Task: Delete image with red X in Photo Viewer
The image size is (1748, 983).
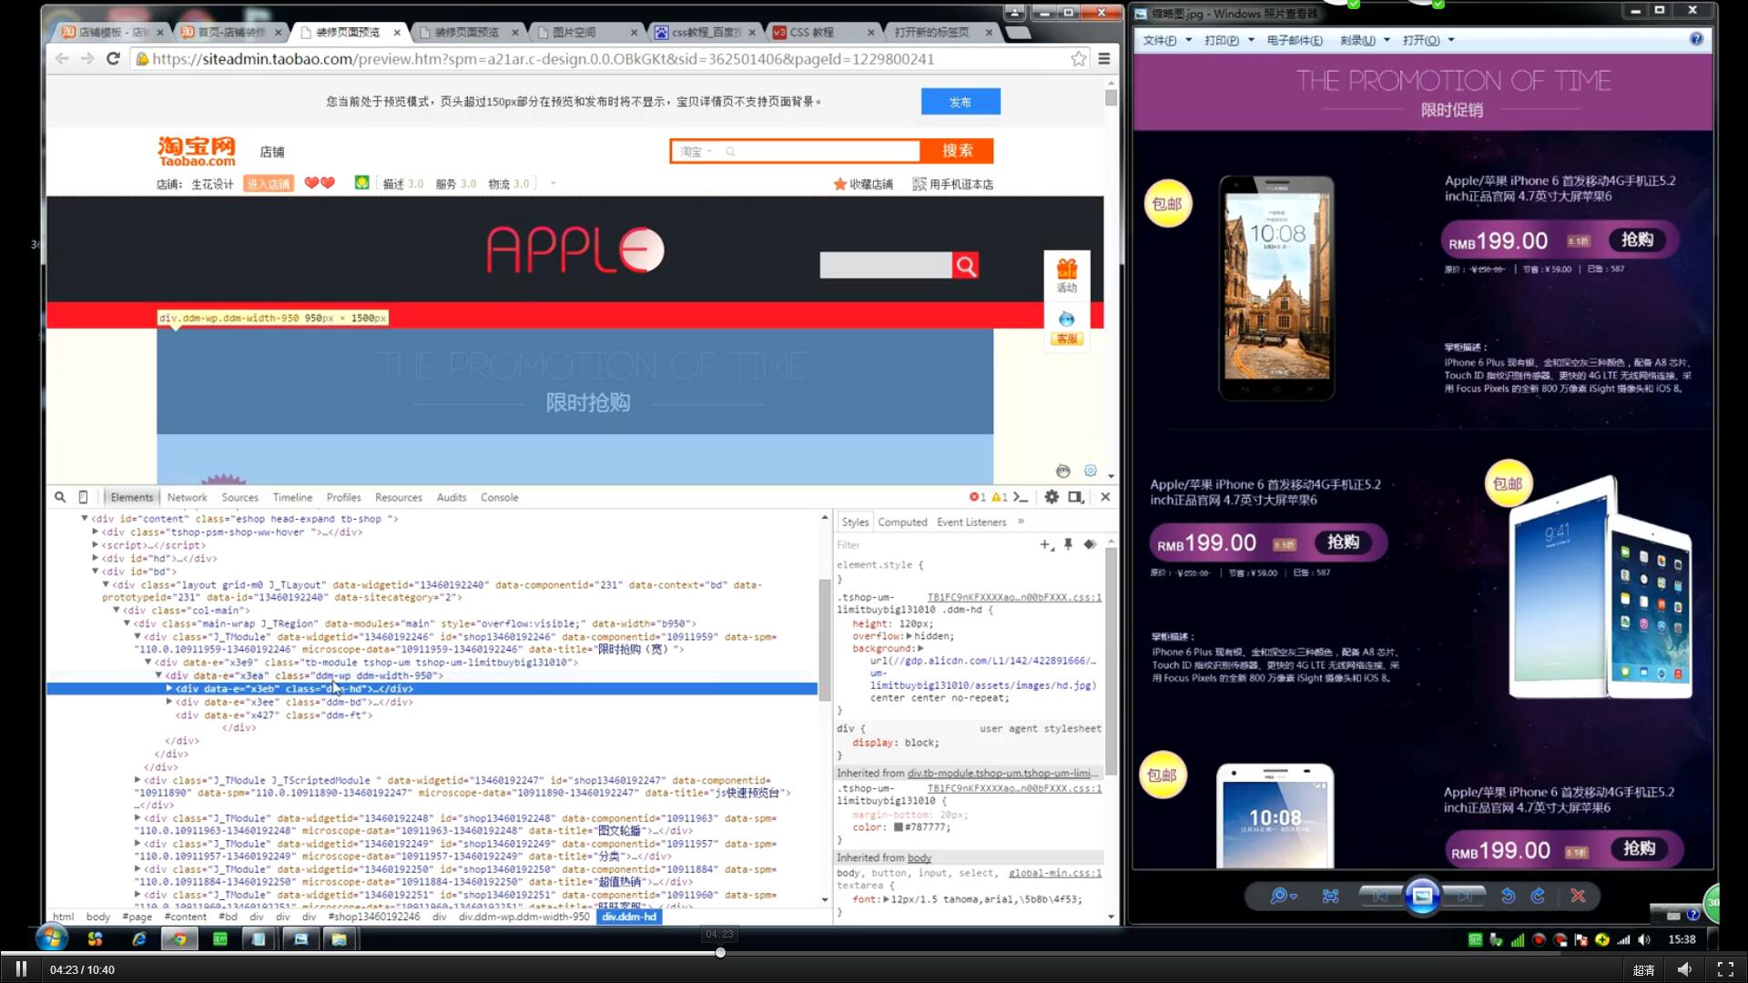Action: [1578, 896]
